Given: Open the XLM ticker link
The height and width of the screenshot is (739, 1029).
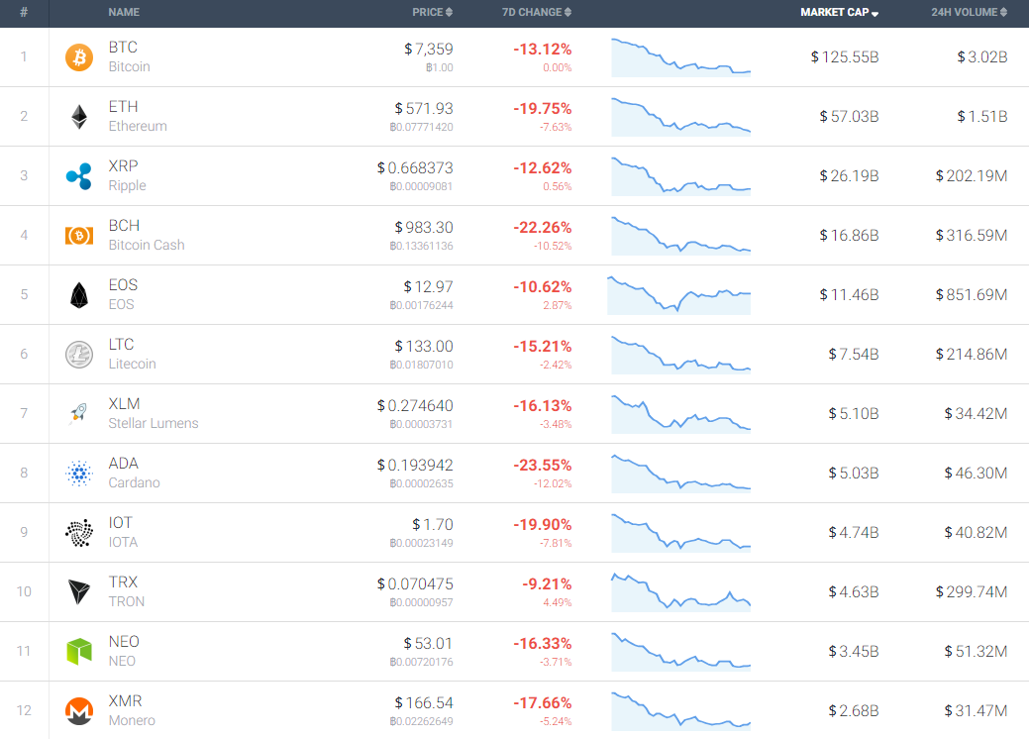Looking at the screenshot, I should 124,403.
